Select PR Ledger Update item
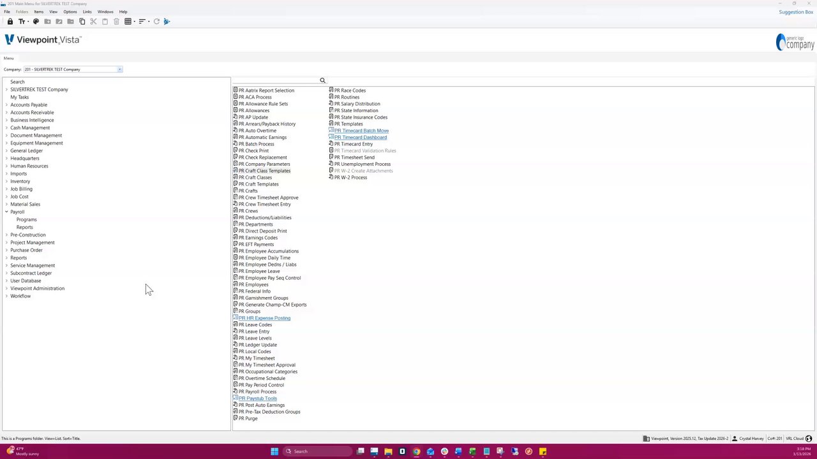This screenshot has width=817, height=459. pos(257,345)
